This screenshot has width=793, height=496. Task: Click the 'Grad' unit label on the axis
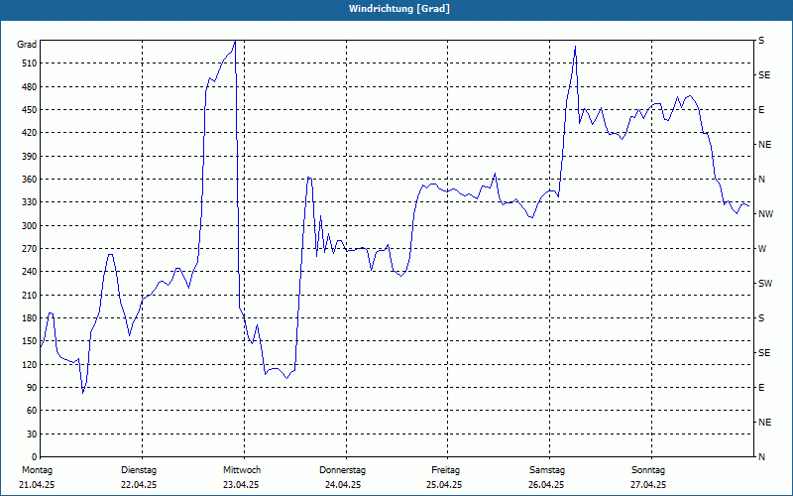pos(27,45)
